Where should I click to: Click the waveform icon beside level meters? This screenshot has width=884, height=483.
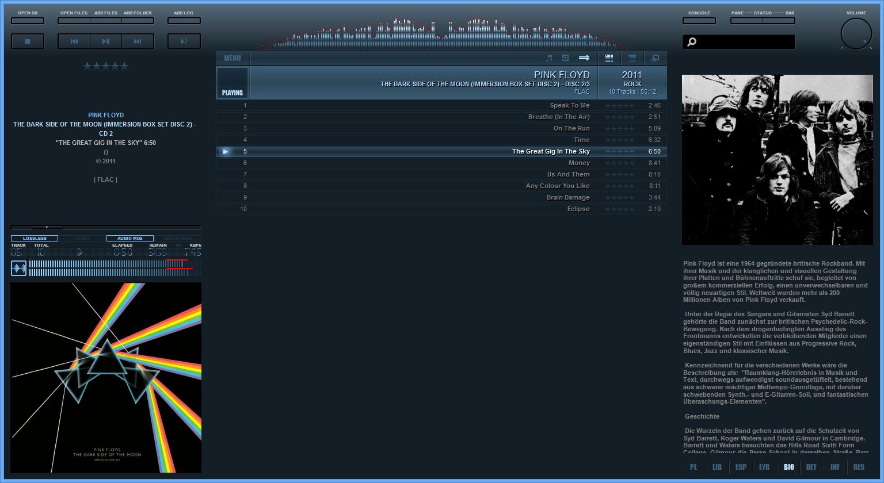point(18,268)
